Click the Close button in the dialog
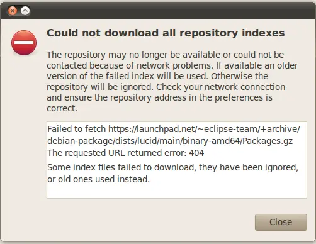Screen dimensions: 316x244 coord(281,222)
